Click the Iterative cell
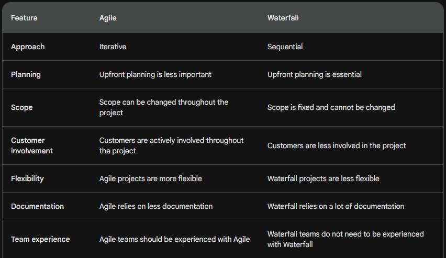Screen dimensions: 446x258 point(113,47)
